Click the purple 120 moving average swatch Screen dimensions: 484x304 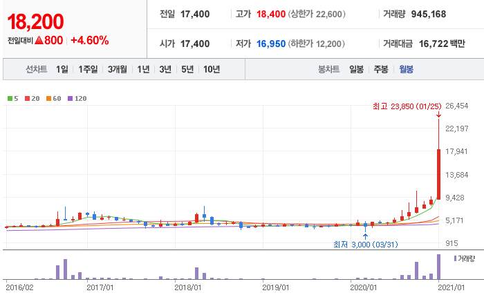(x=70, y=99)
